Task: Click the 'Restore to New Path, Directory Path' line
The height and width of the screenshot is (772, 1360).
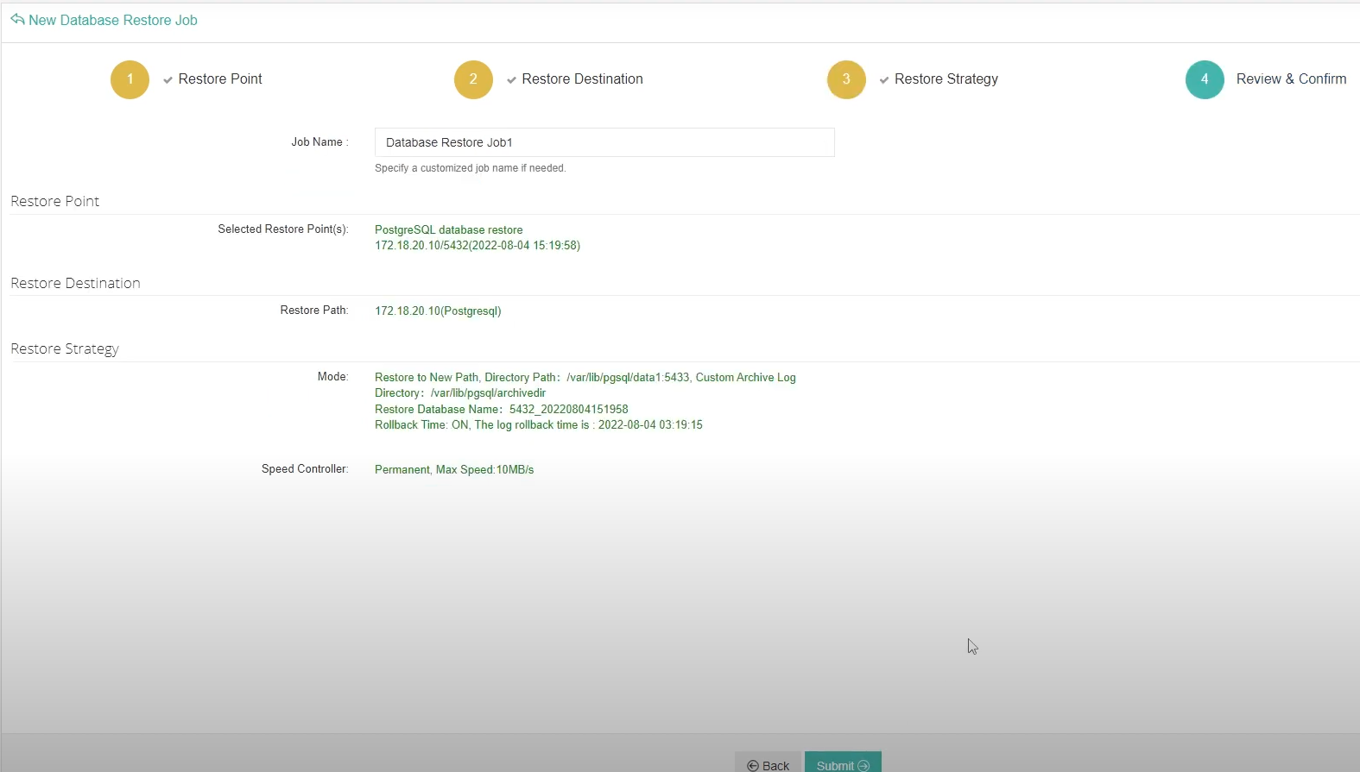Action: click(585, 378)
